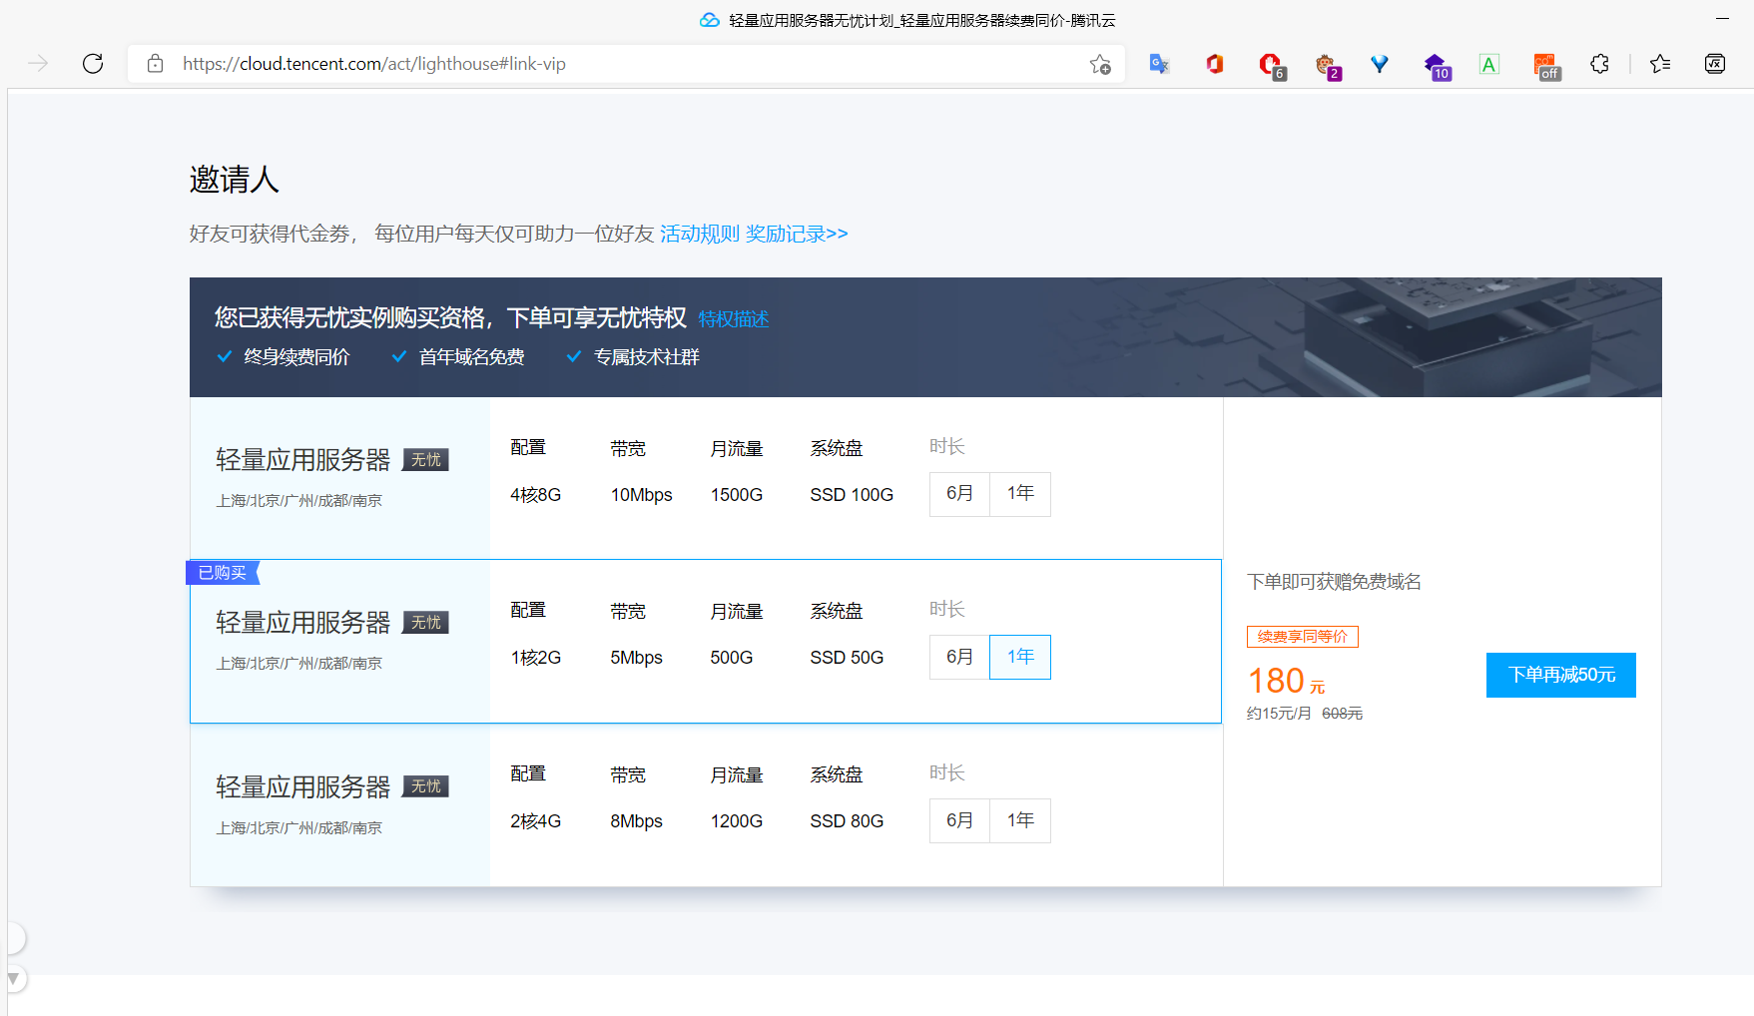This screenshot has height=1016, width=1754.
Task: Click the Tencent Cloud tab title icon
Action: coord(710,20)
